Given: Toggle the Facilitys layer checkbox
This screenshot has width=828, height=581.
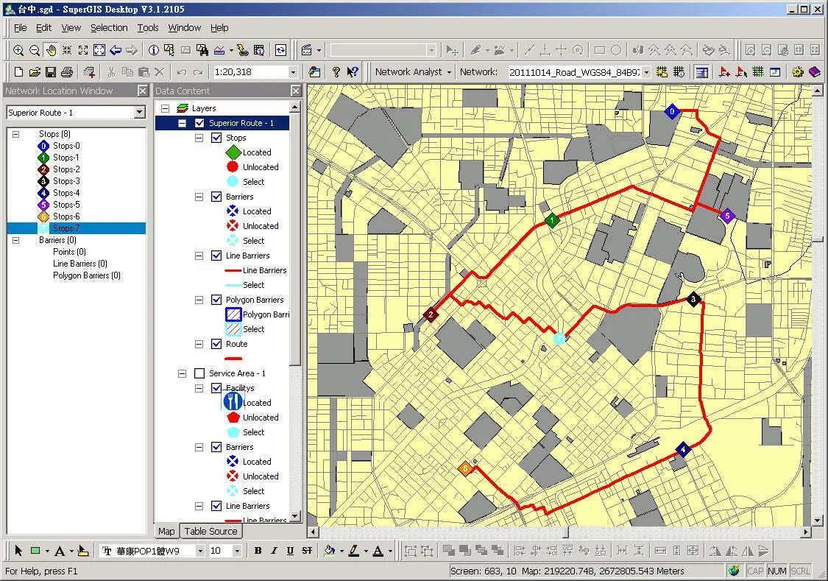Looking at the screenshot, I should [x=216, y=388].
